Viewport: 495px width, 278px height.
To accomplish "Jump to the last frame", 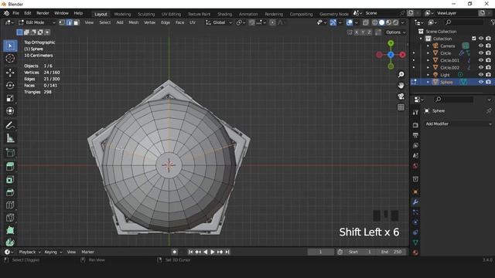I will [x=227, y=252].
